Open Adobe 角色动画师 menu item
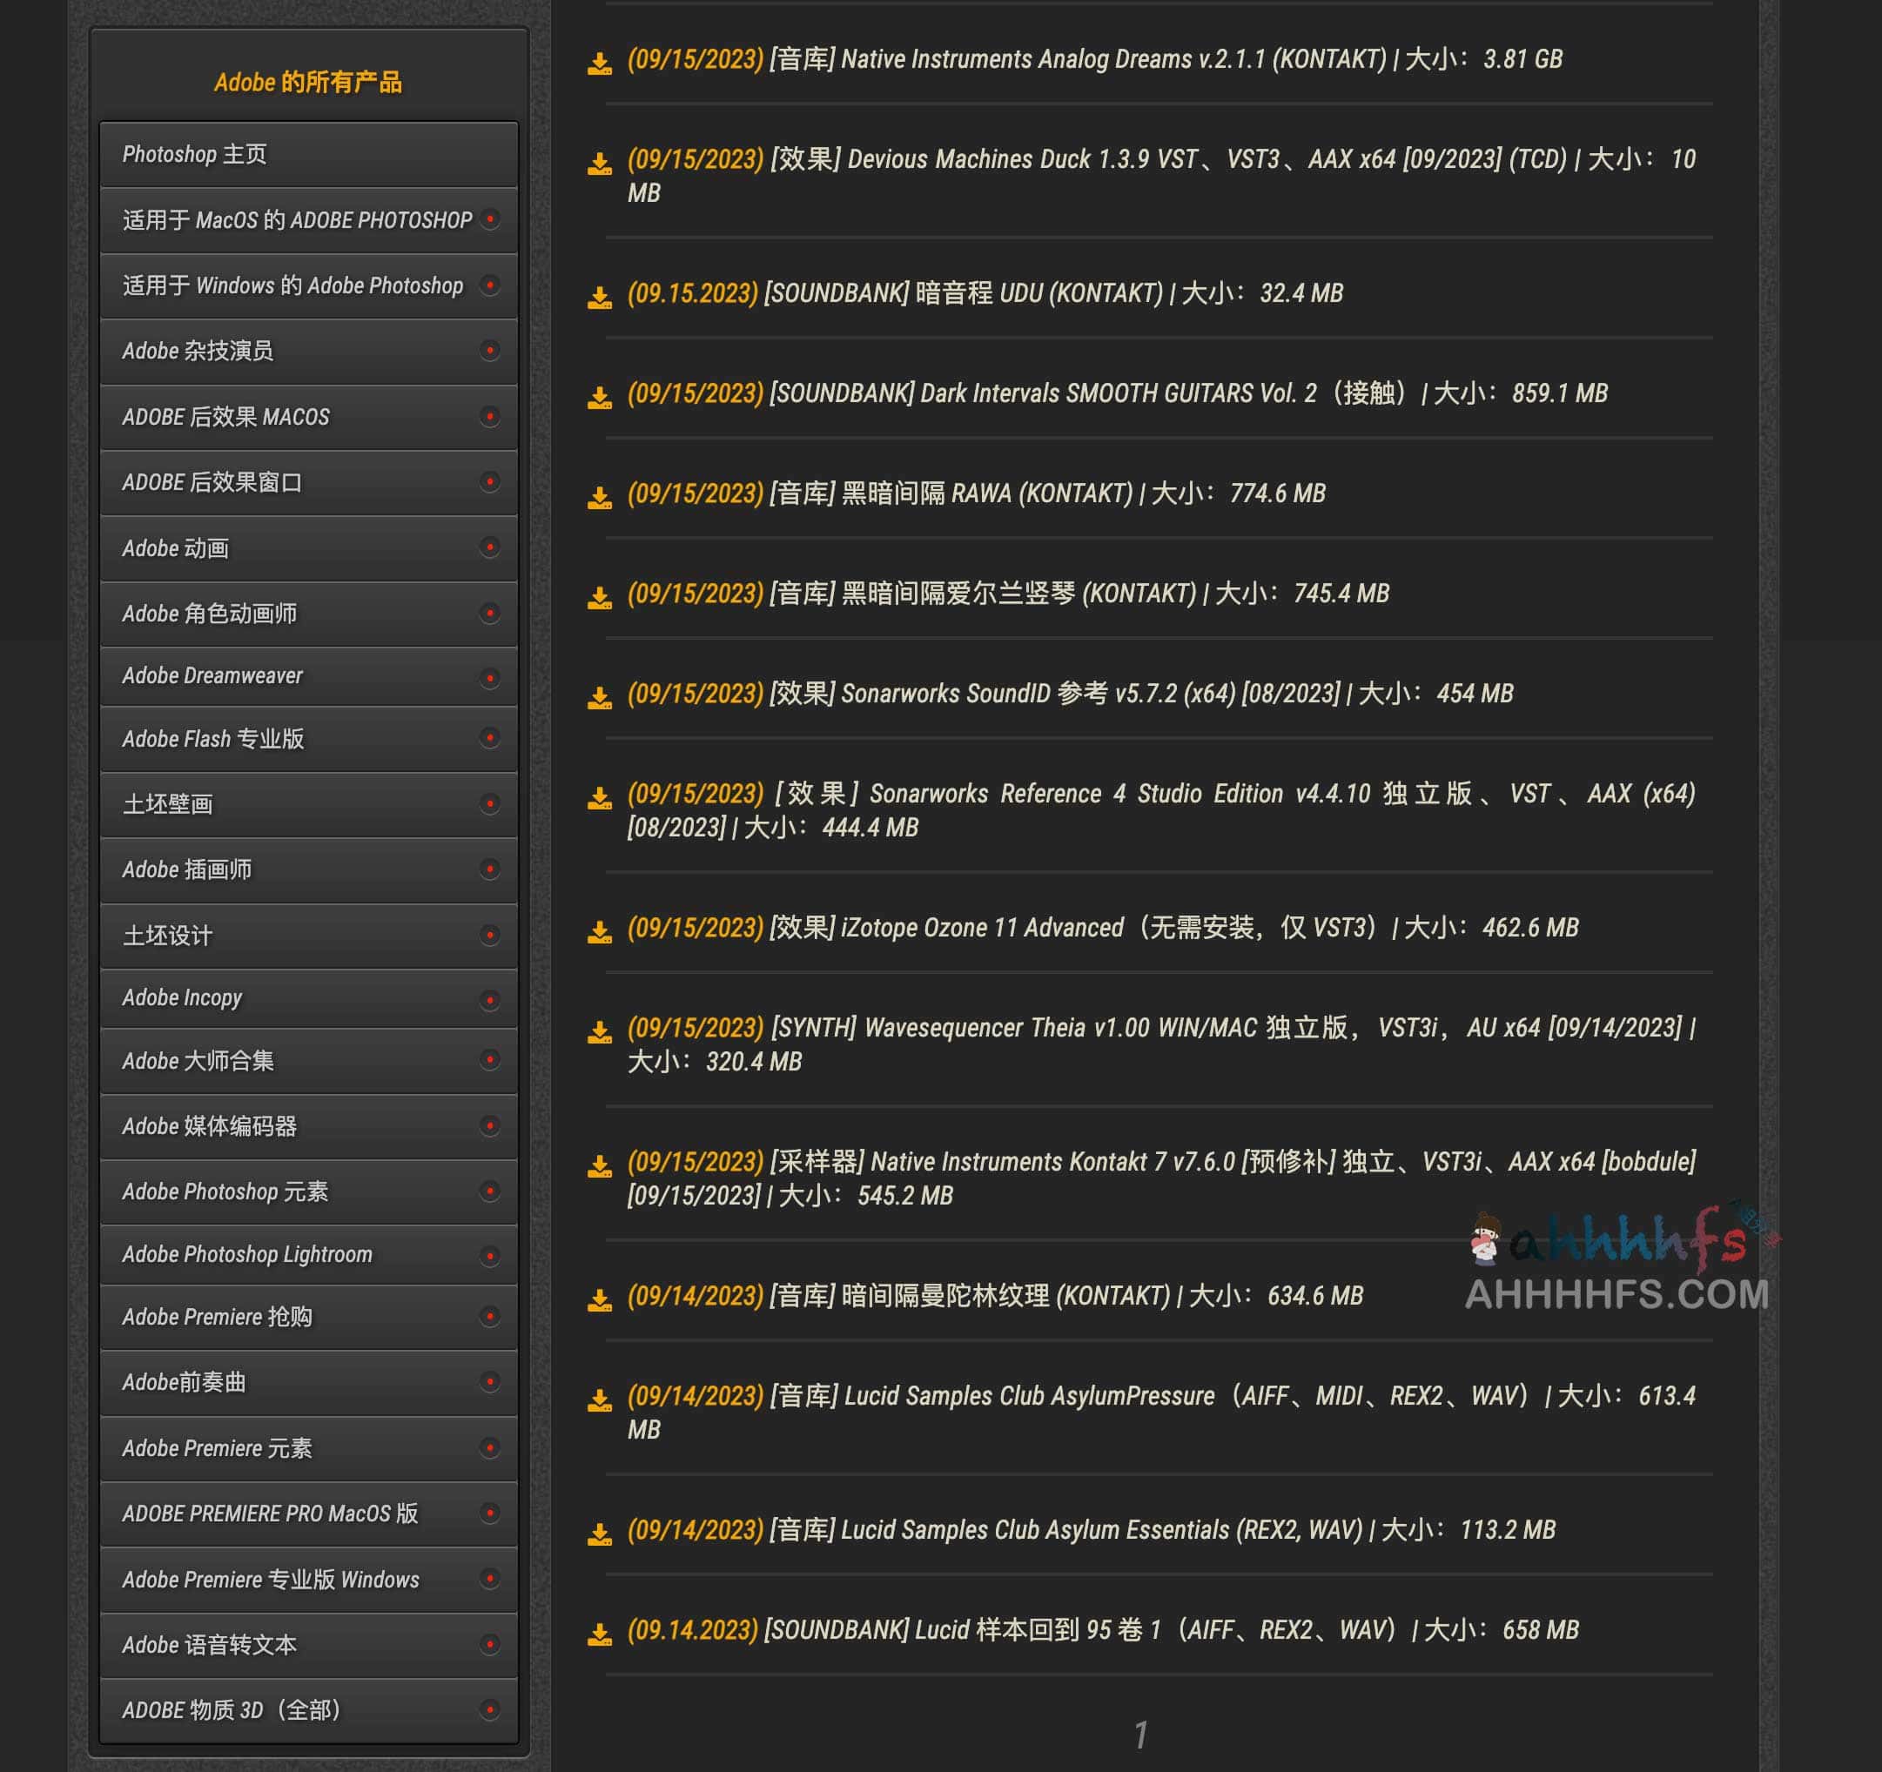This screenshot has width=1882, height=1772. 309,614
